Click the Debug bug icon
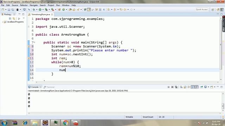 pyautogui.click(x=34, y=9)
